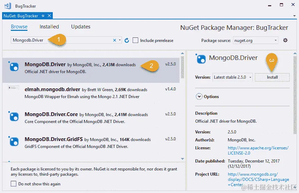299x193 pixels.
Task: Click package list scroll down arrow
Action: [x=182, y=159]
